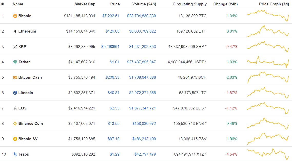Image resolution: width=292 pixels, height=162 pixels.
Task: Open the Bitcoin 7d price graph
Action: click(x=268, y=16)
